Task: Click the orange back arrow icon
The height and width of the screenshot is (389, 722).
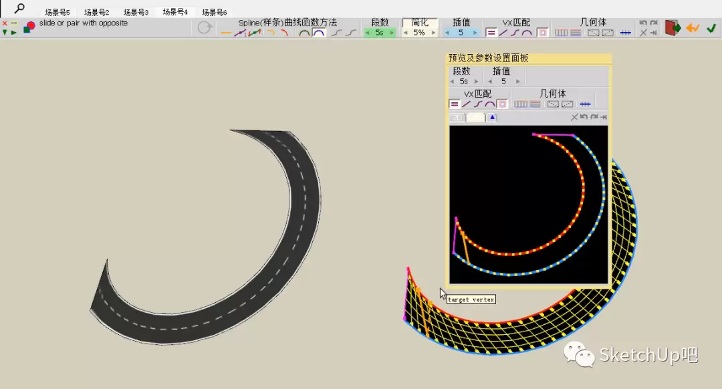Action: pos(693,28)
